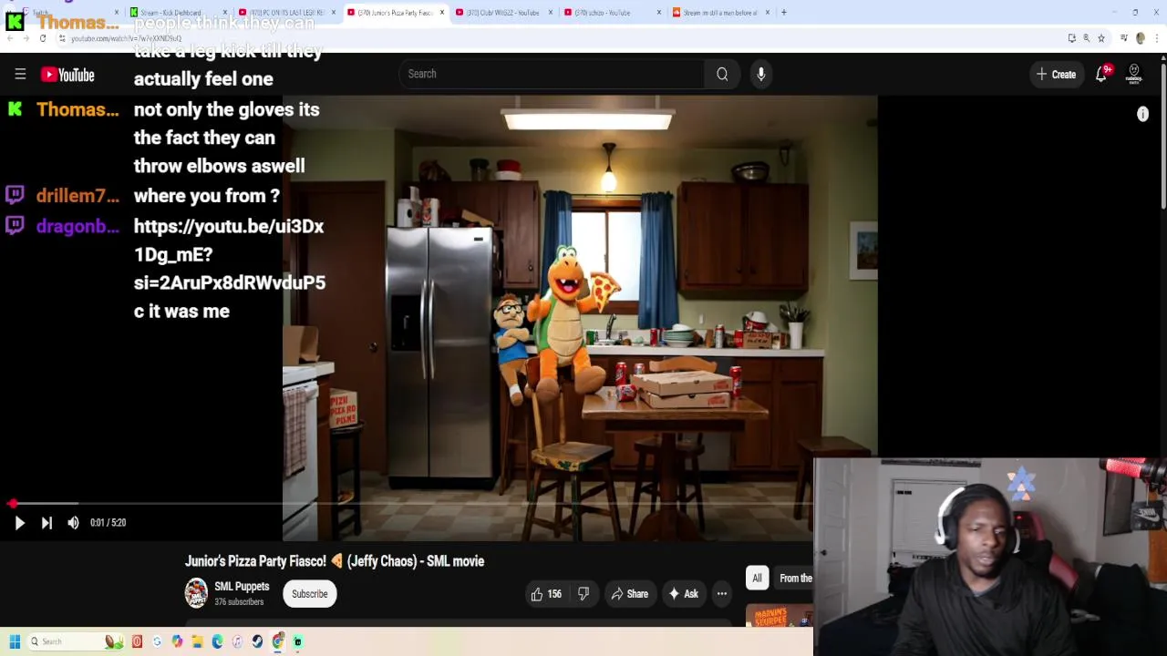The height and width of the screenshot is (656, 1167).
Task: Click the YouTube search magnifier button
Action: click(722, 74)
